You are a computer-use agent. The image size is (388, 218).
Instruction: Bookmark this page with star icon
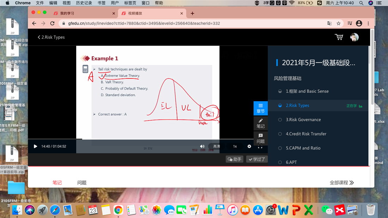click(339, 23)
